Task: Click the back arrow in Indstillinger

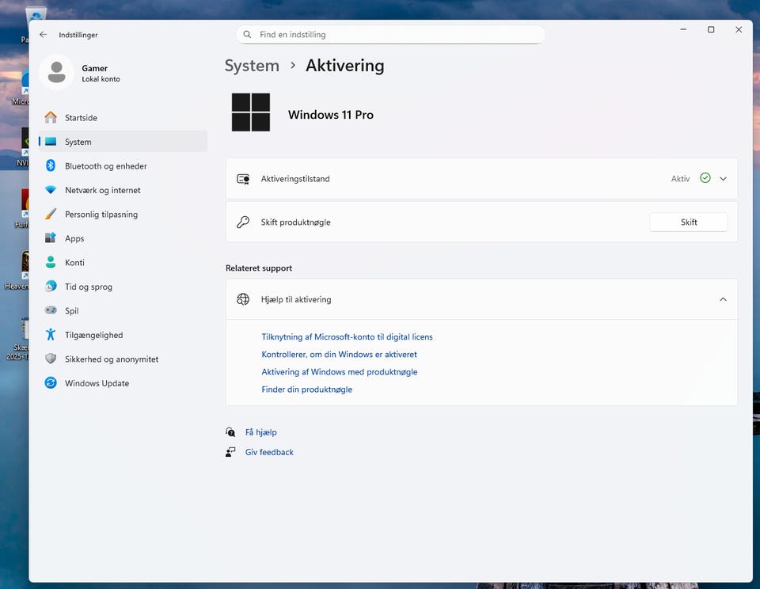Action: click(x=43, y=35)
